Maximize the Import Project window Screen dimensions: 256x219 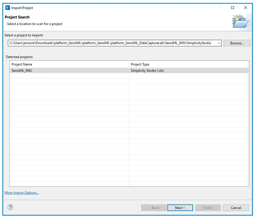point(232,8)
